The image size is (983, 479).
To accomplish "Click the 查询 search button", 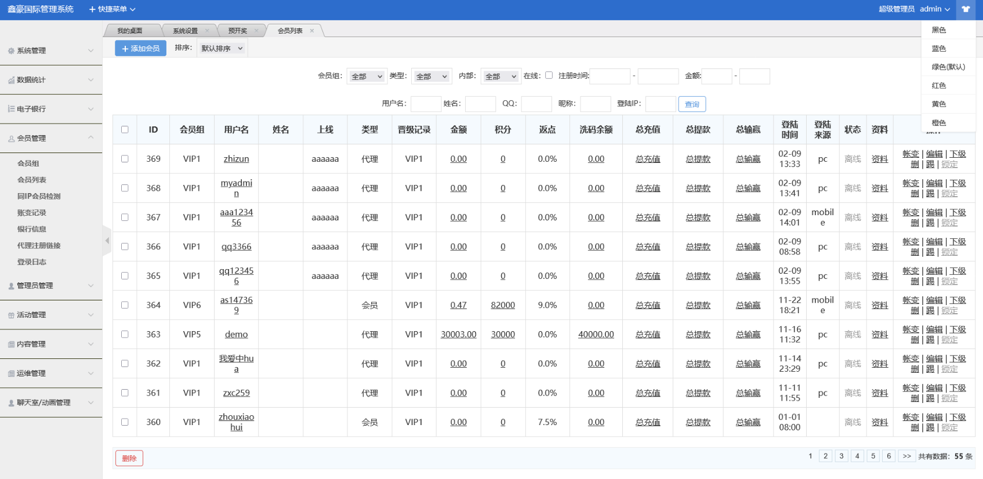I will click(x=692, y=104).
